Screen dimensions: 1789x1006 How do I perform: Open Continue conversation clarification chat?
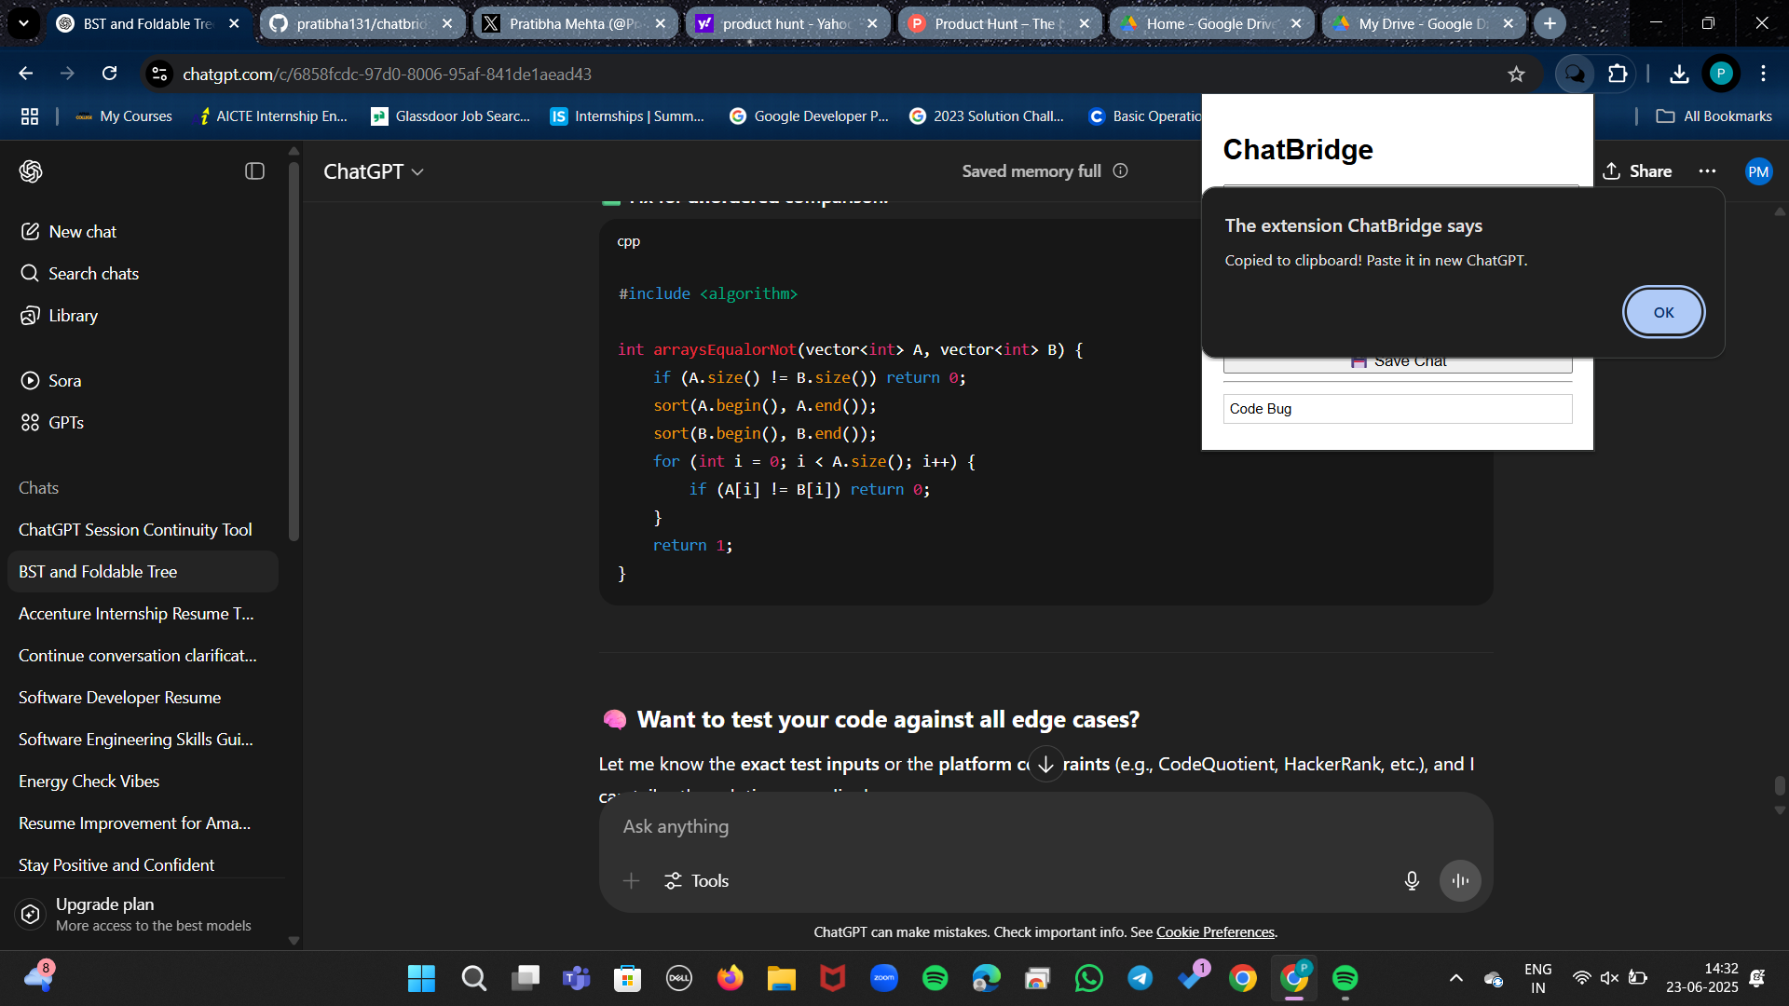(143, 655)
